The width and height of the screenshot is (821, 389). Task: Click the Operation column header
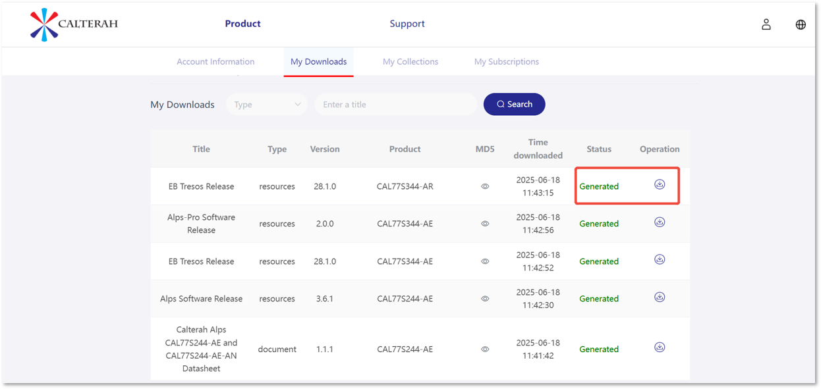tap(660, 149)
